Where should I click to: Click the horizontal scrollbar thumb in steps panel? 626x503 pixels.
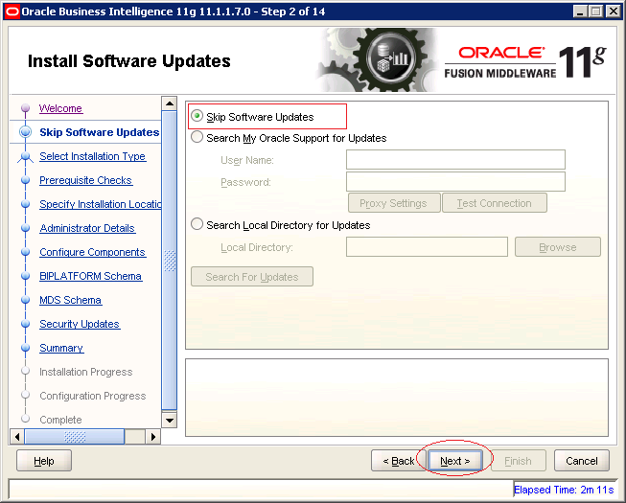(75, 436)
